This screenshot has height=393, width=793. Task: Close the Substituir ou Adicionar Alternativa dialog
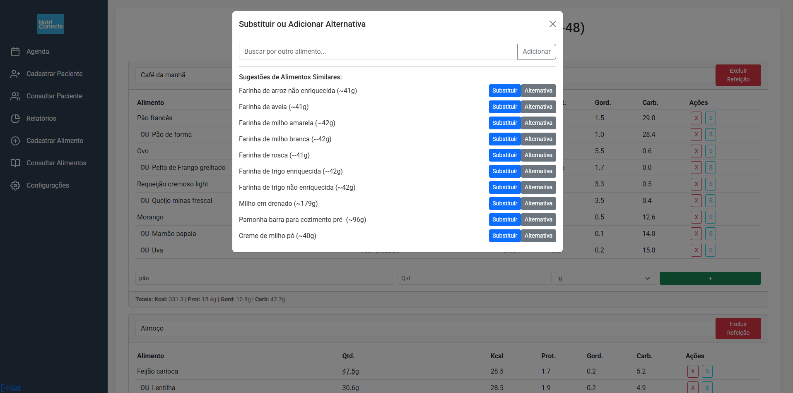(552, 24)
